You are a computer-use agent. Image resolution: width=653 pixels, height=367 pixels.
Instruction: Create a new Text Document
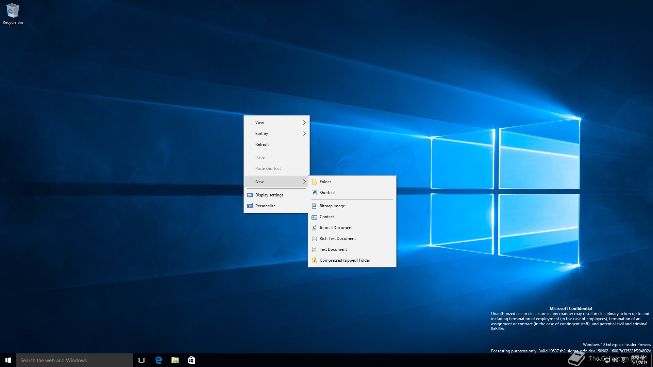point(352,249)
